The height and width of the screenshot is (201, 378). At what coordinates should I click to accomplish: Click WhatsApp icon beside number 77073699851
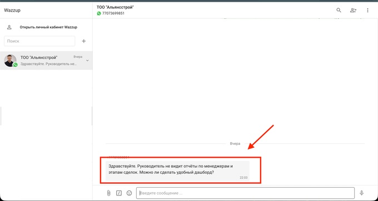99,13
